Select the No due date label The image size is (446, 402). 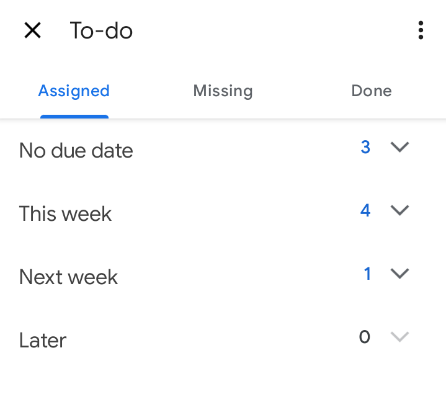pos(76,150)
